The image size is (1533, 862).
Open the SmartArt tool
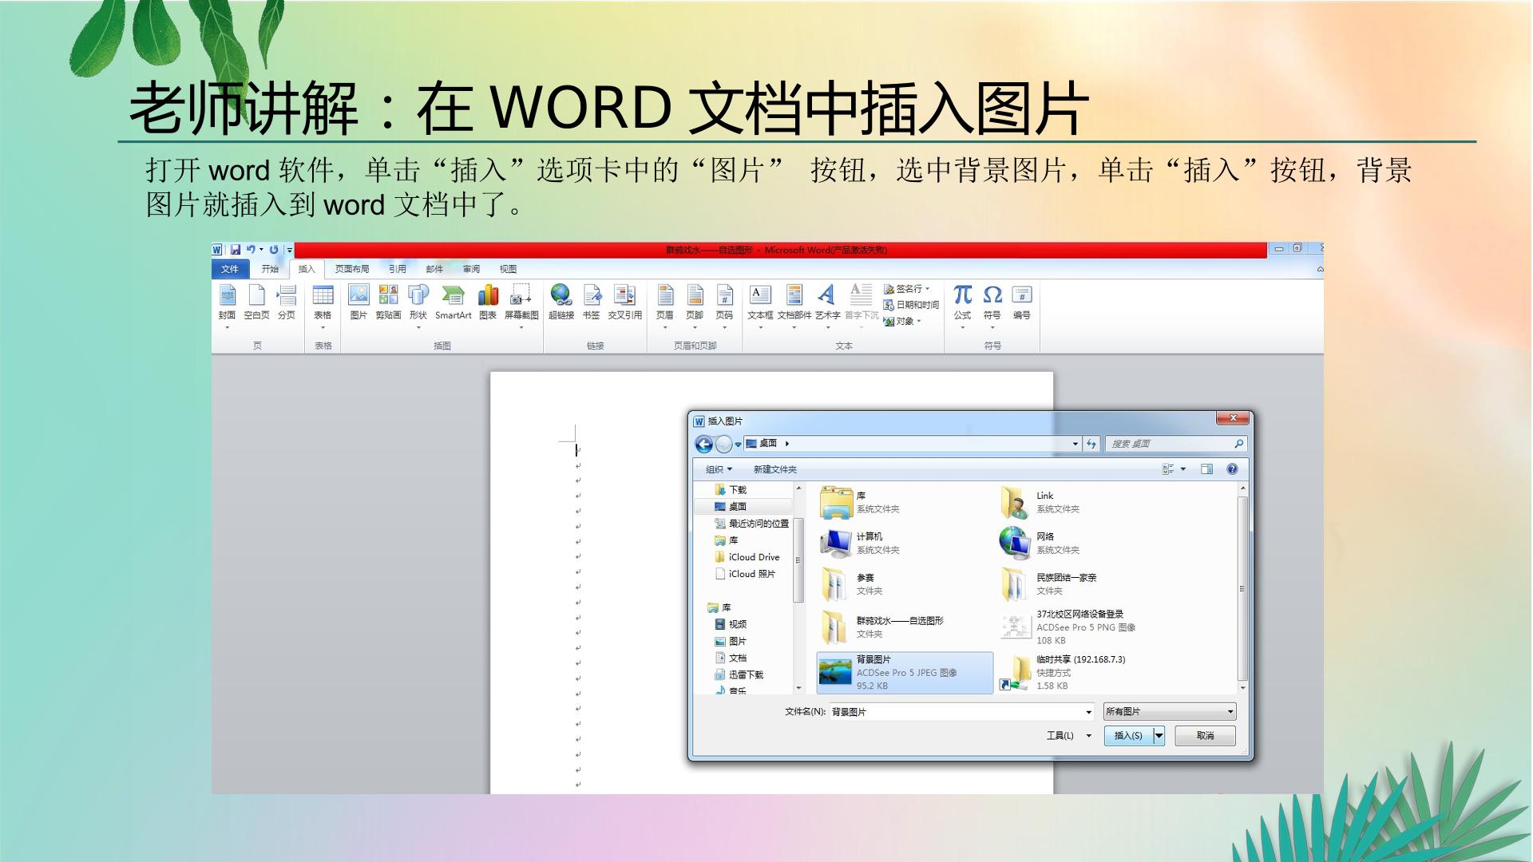pos(453,295)
